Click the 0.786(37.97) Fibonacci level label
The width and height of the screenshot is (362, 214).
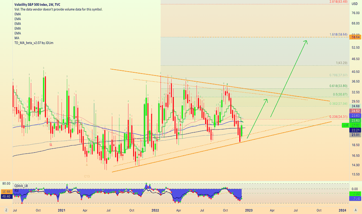click(338, 75)
